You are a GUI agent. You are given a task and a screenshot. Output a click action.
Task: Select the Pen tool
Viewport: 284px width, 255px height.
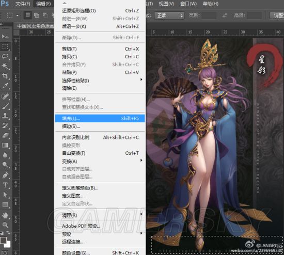pos(5,176)
